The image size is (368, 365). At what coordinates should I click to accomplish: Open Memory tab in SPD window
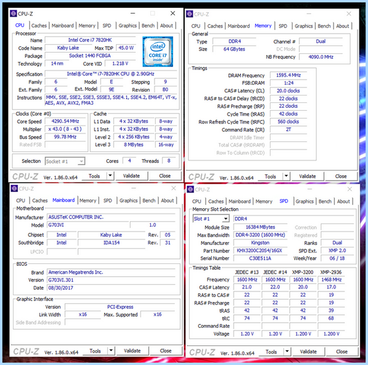[x=264, y=201]
